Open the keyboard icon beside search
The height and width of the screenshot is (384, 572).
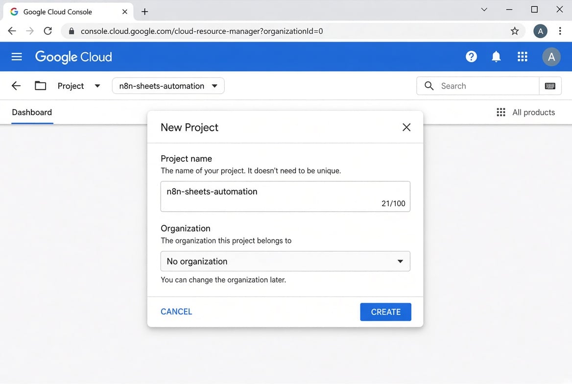click(x=550, y=86)
